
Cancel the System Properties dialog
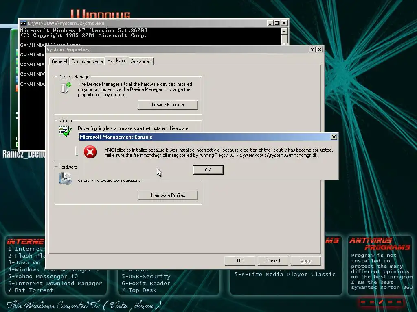coord(273,261)
